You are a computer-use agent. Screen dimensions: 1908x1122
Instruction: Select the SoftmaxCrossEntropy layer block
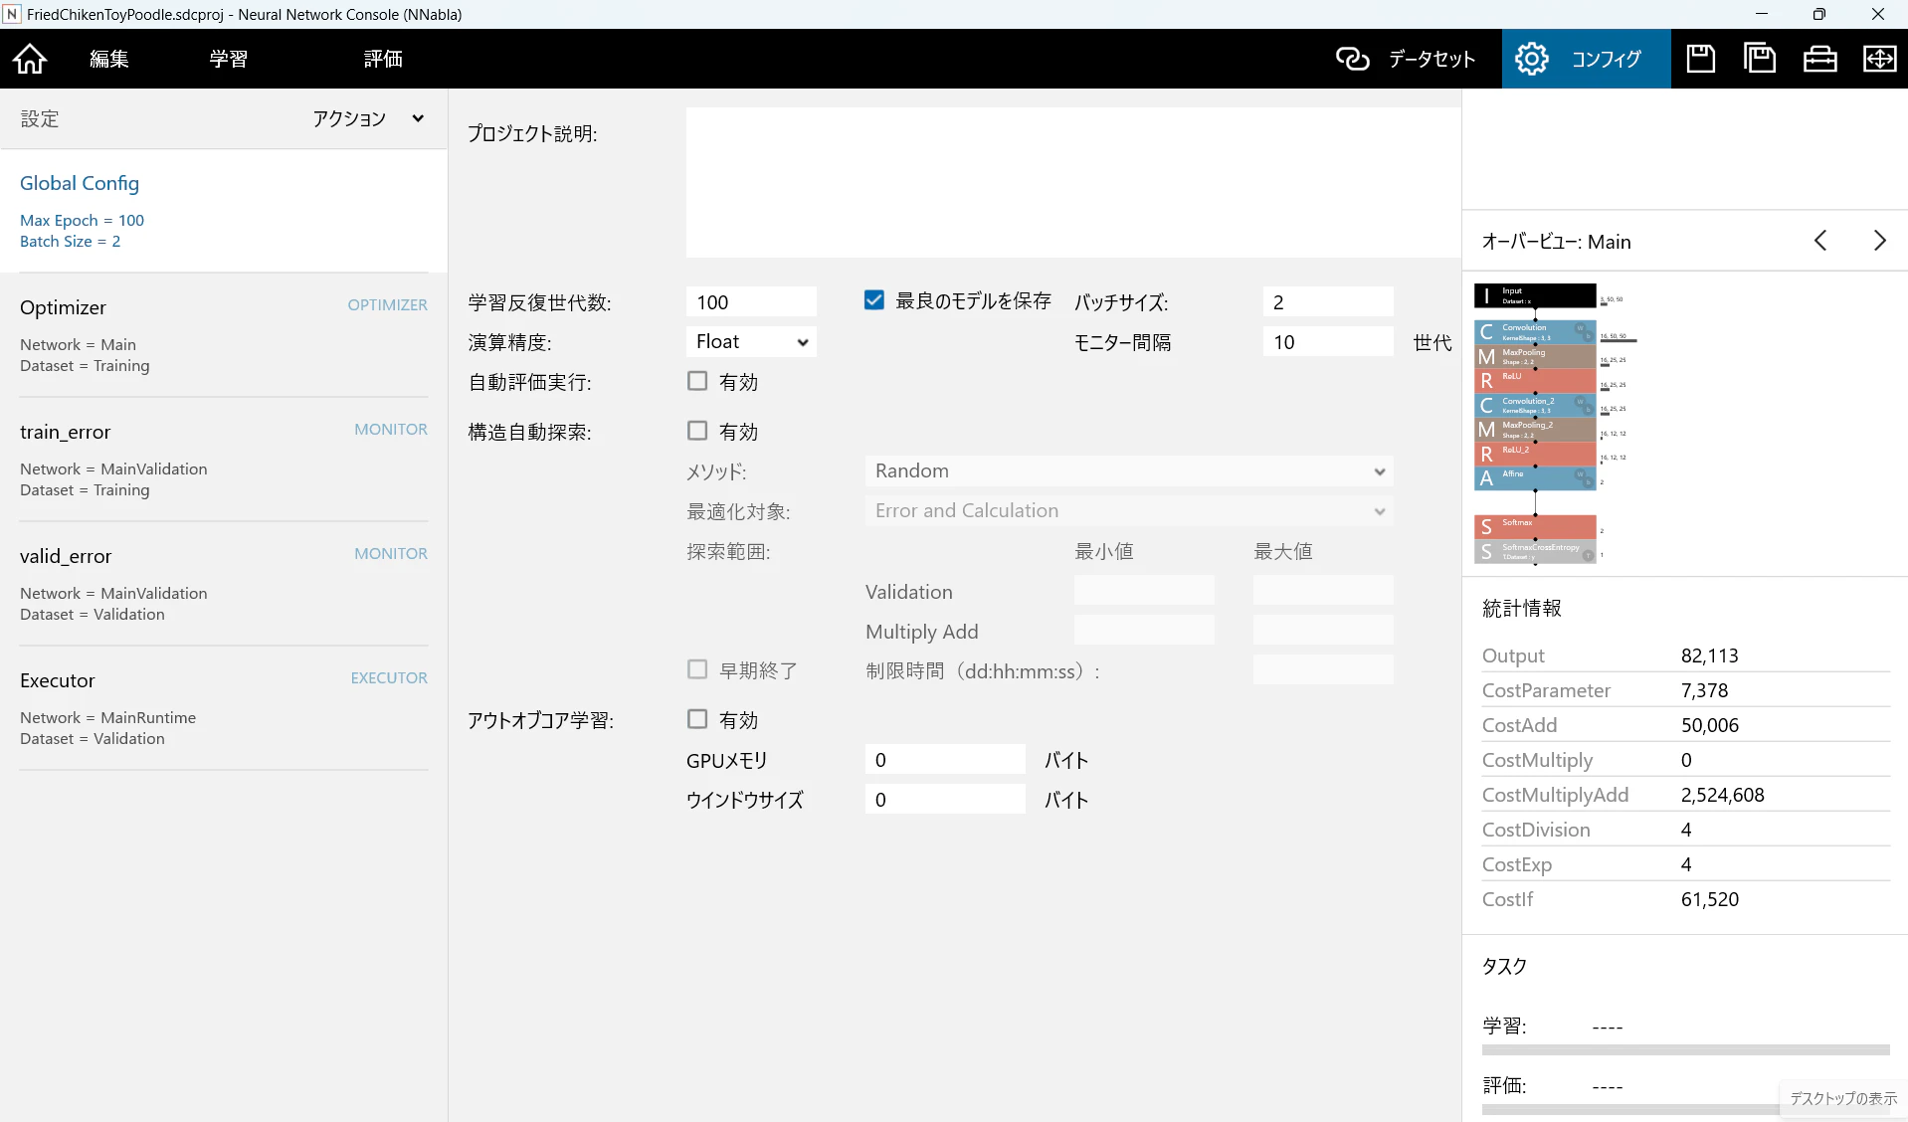1535,551
